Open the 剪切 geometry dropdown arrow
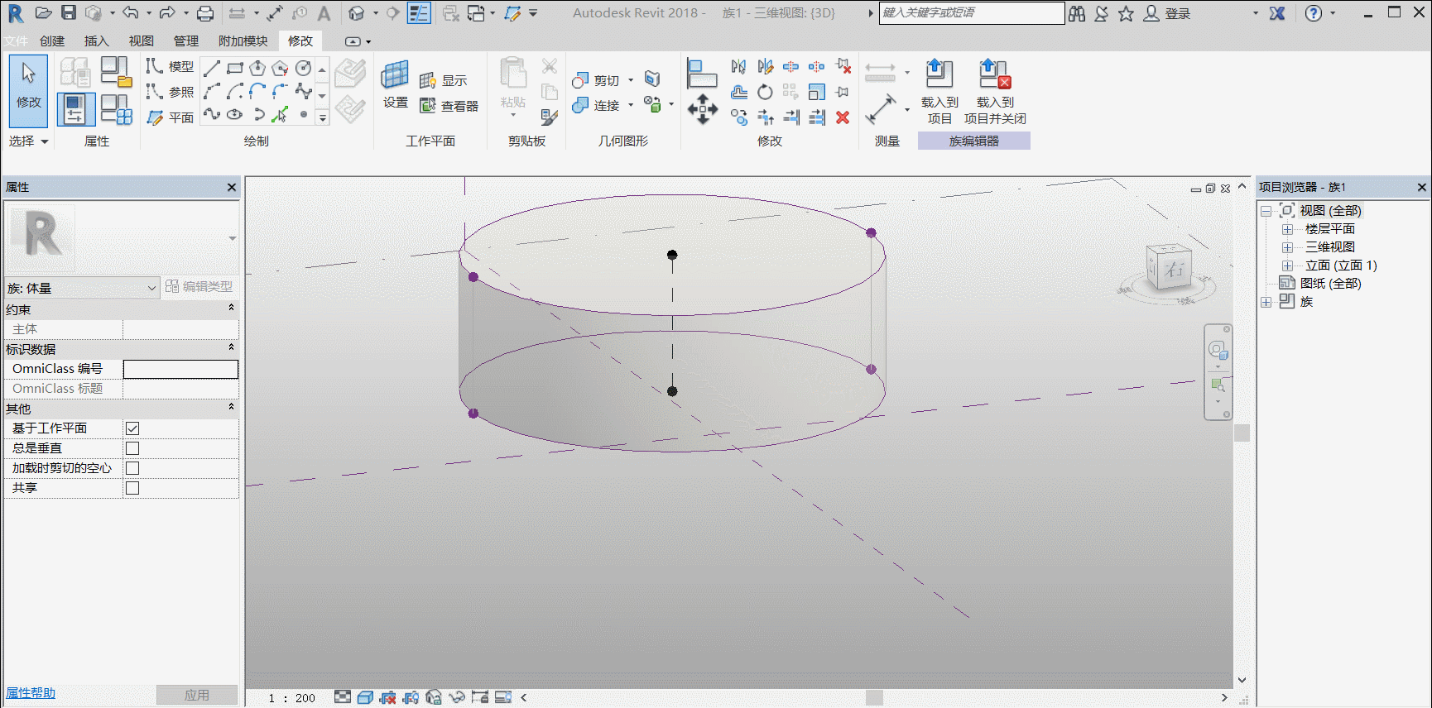 [631, 80]
